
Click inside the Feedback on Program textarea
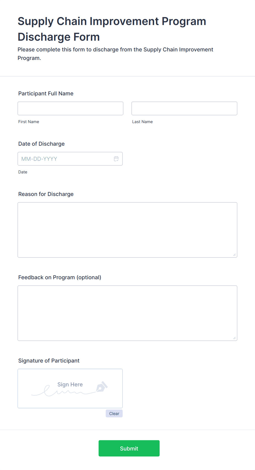[x=127, y=313]
